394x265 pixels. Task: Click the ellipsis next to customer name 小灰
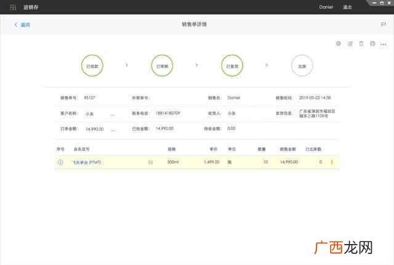click(113, 115)
